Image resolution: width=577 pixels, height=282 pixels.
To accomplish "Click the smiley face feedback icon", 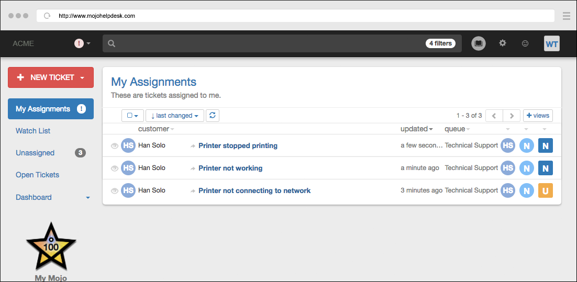I will pyautogui.click(x=525, y=44).
